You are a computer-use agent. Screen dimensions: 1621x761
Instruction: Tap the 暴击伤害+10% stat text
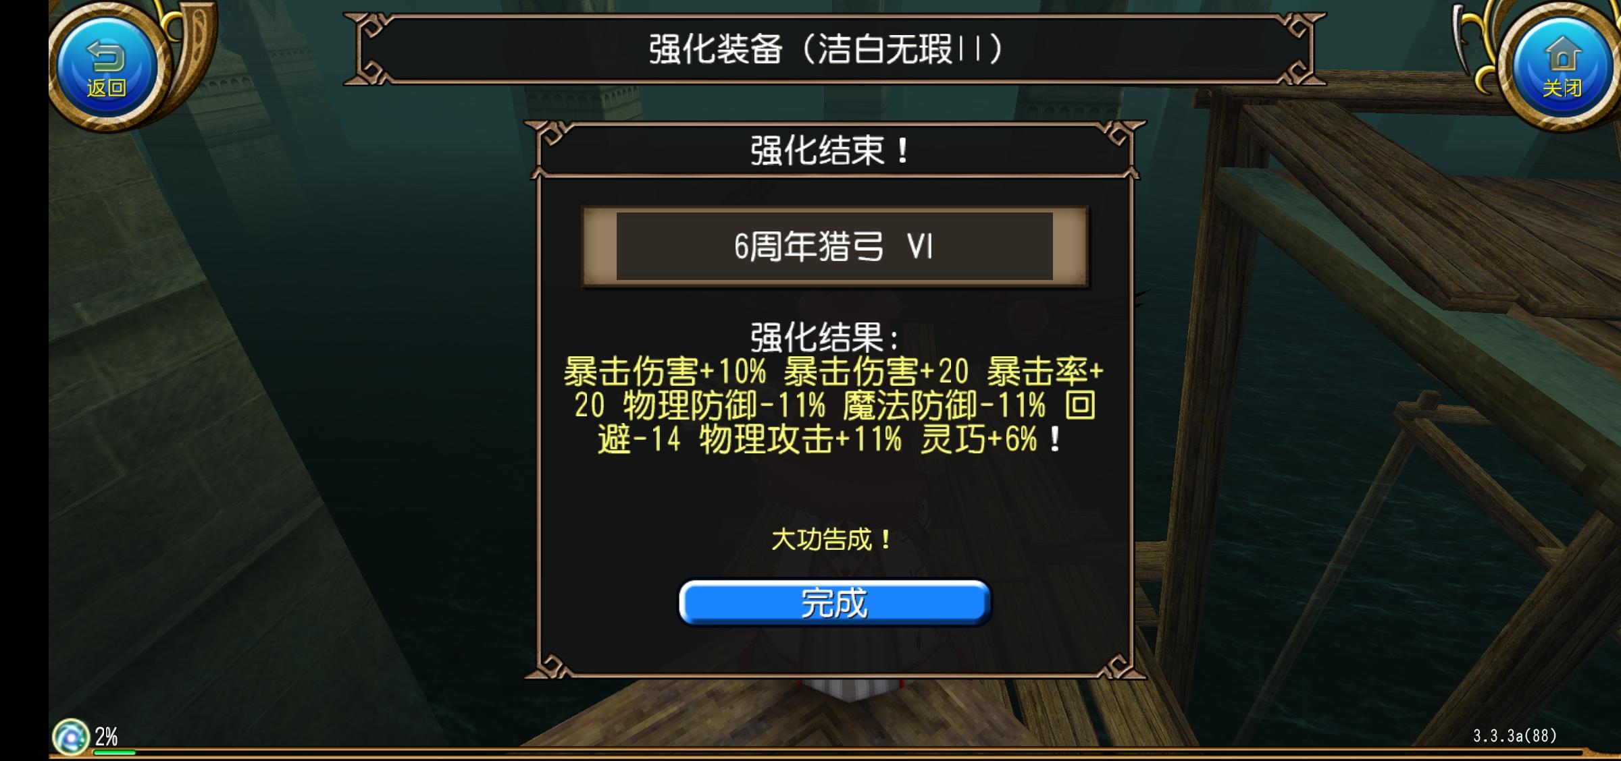[665, 371]
